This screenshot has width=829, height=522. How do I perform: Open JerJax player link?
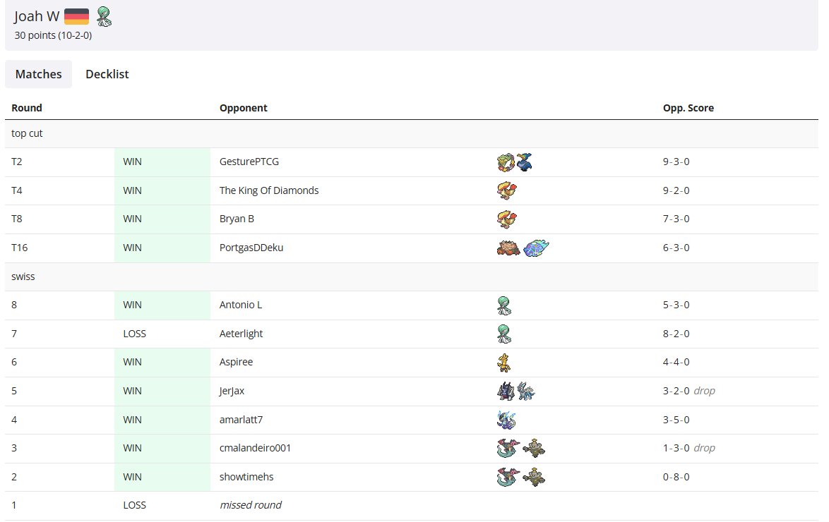pyautogui.click(x=232, y=391)
